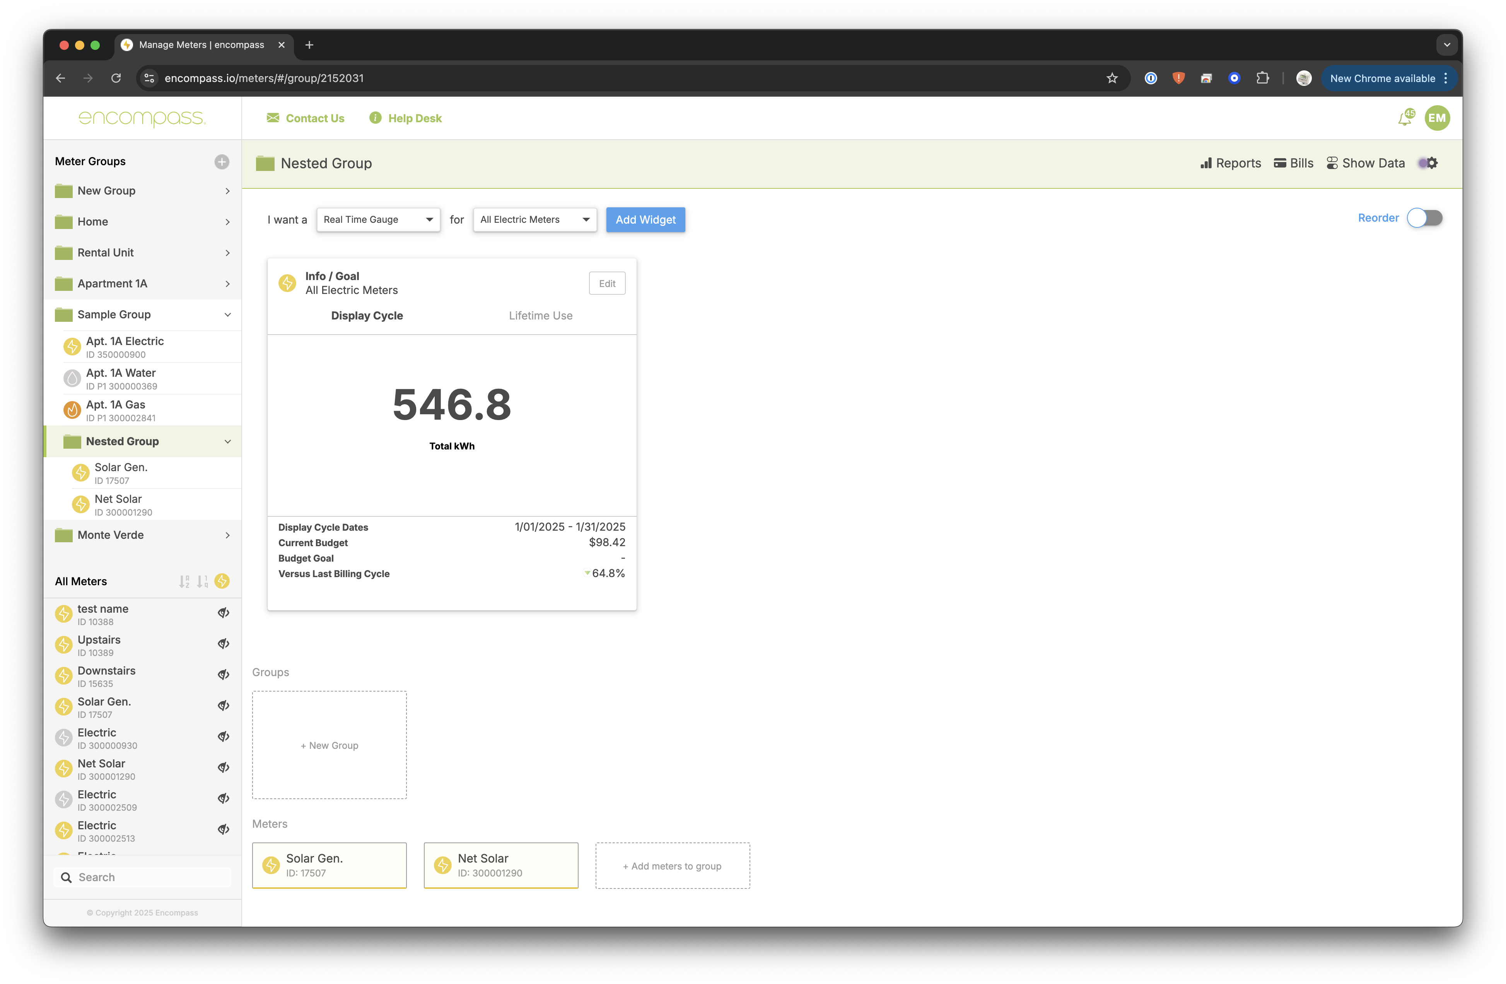Open the Nested Group settings gear

tap(1431, 163)
